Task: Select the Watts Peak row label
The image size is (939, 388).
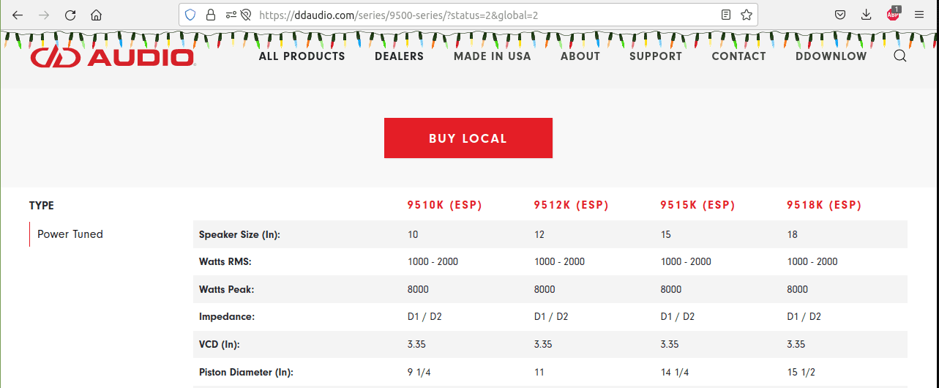Action: (227, 290)
